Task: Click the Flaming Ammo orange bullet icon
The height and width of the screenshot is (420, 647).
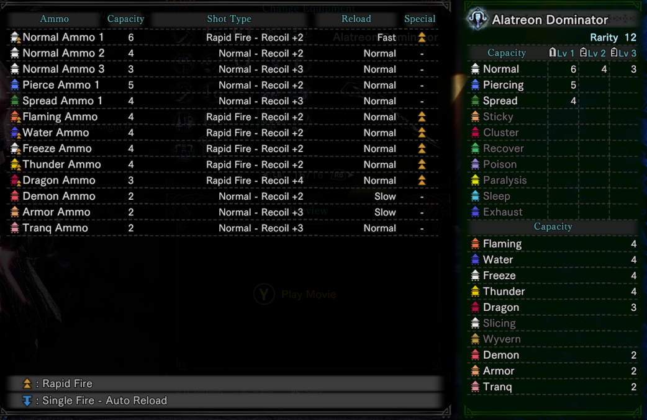Action: (16, 117)
